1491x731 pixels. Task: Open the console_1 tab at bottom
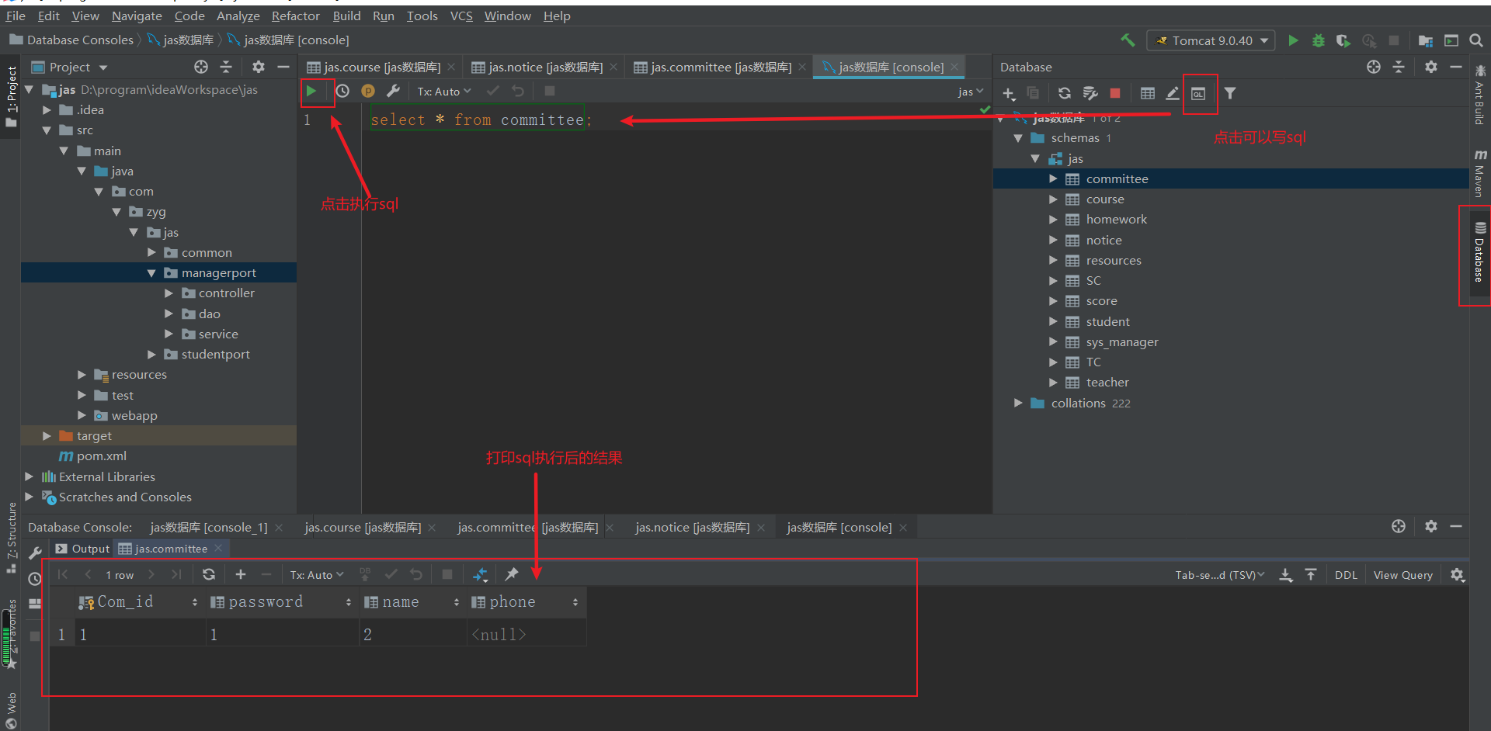pos(209,528)
